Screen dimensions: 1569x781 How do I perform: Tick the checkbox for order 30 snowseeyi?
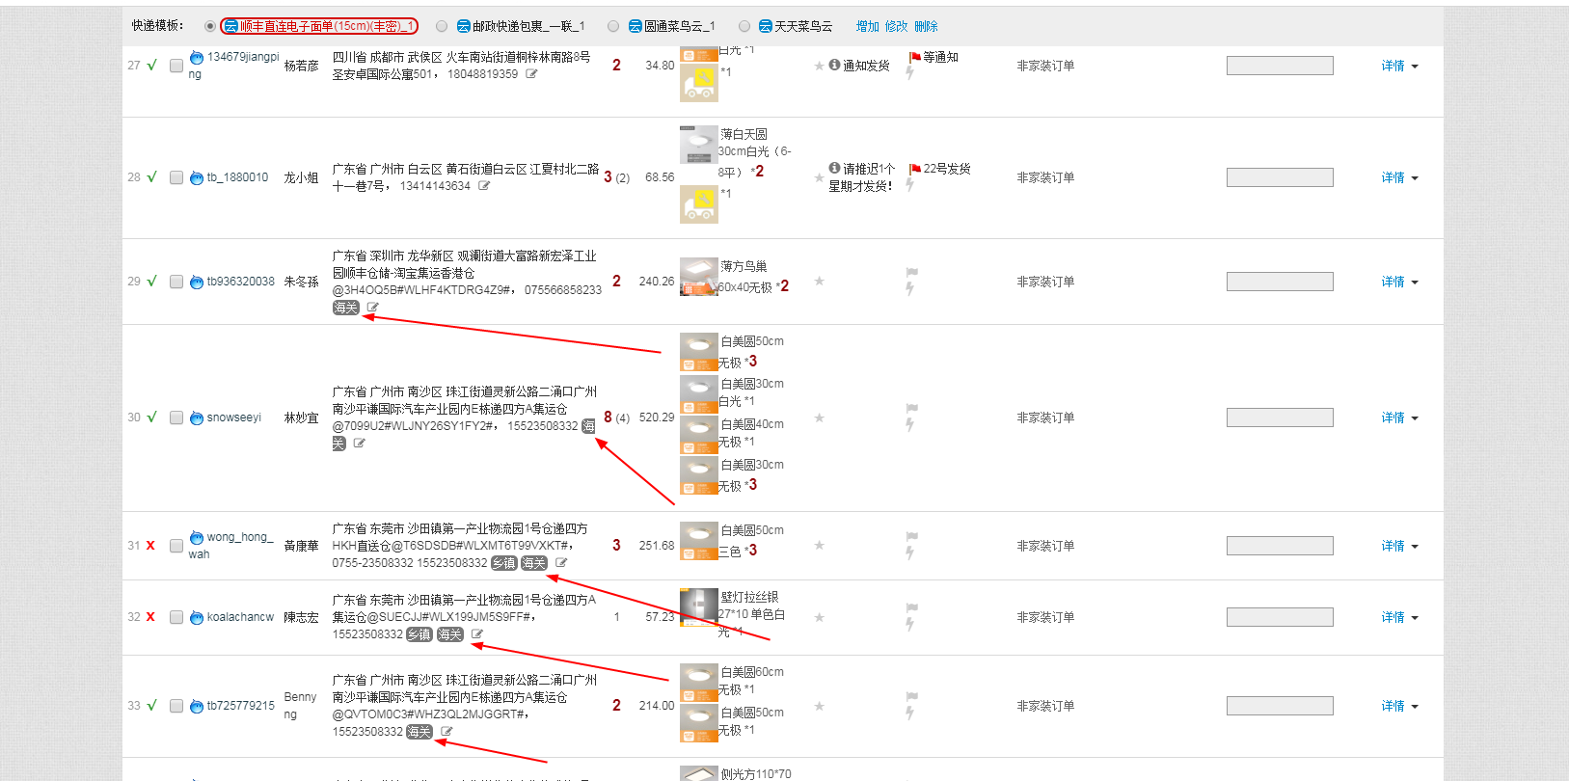click(x=176, y=417)
